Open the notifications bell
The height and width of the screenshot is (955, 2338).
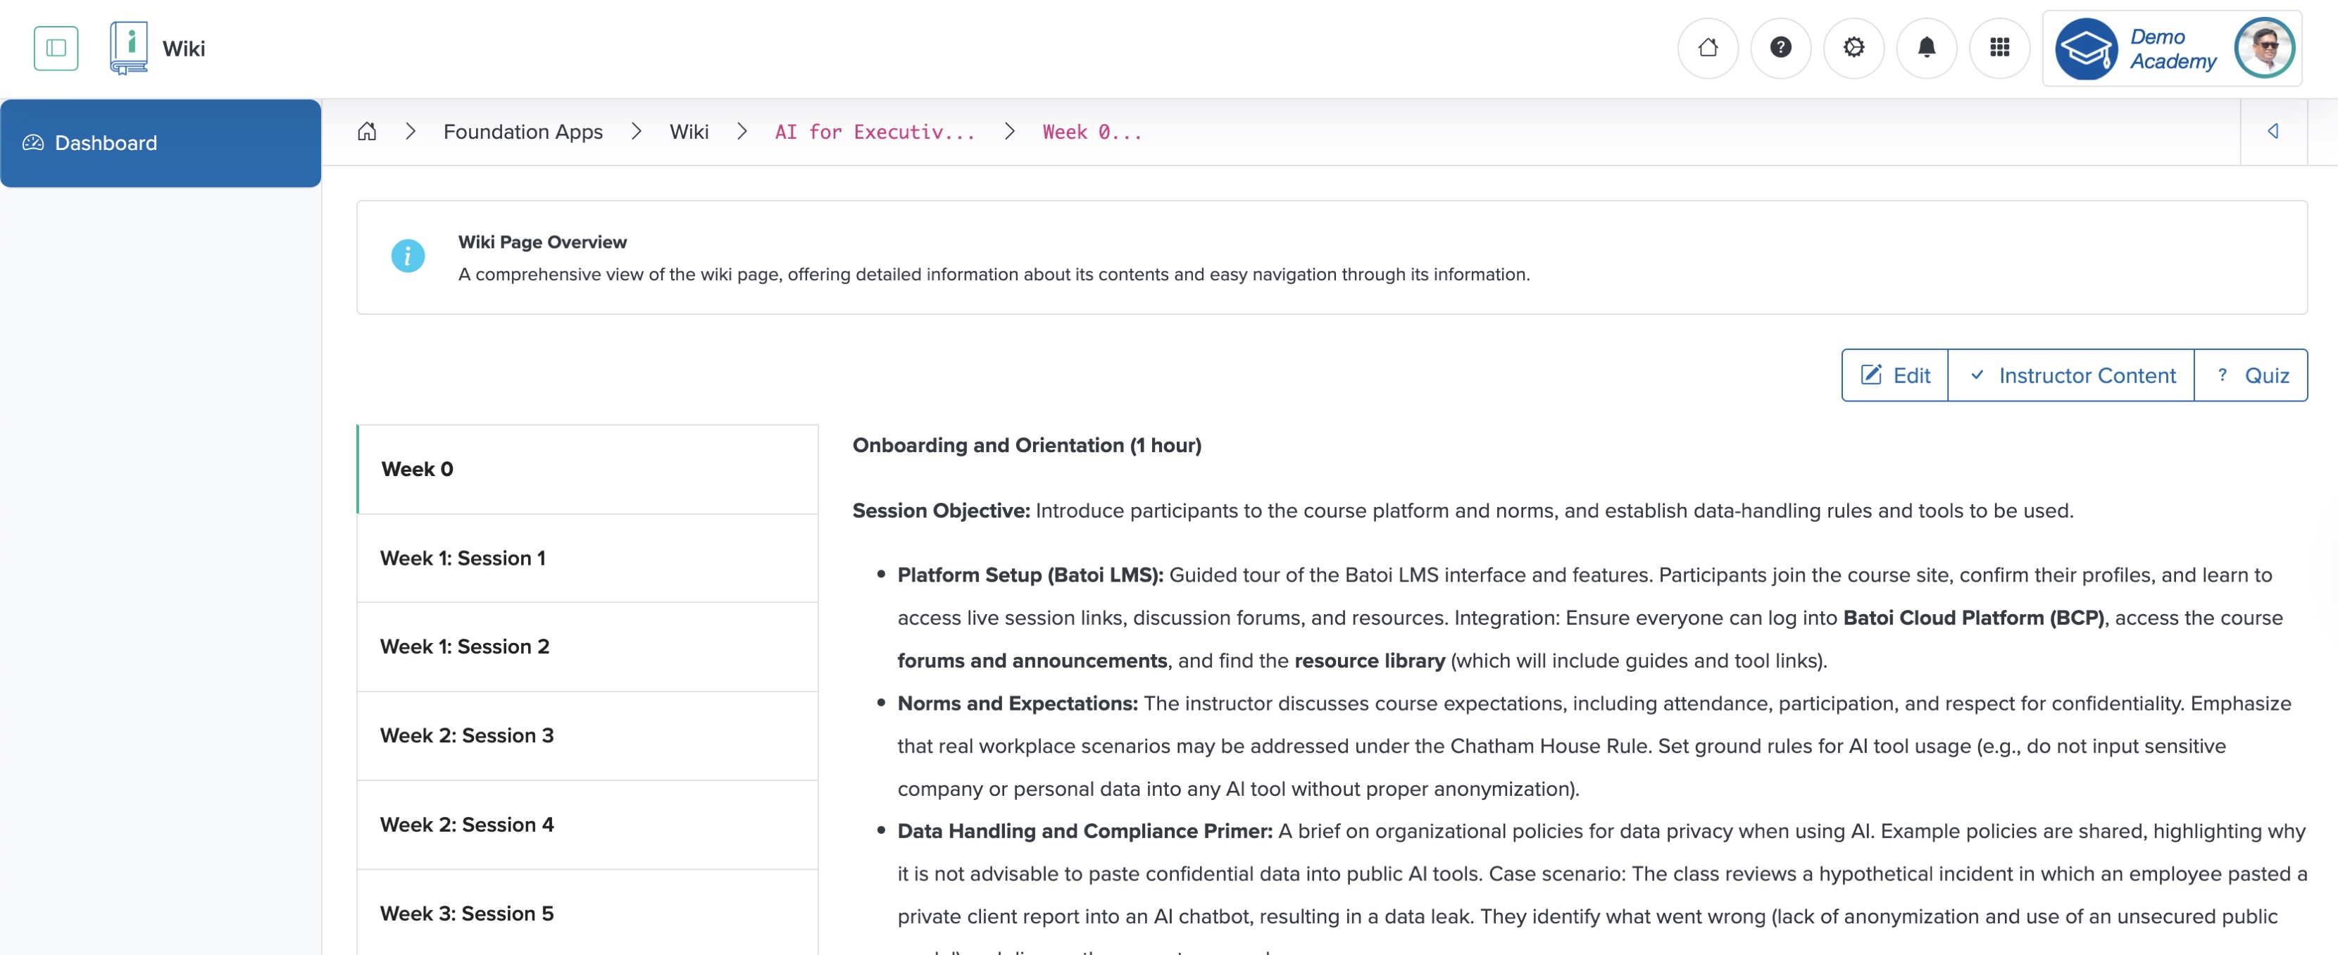[x=1927, y=47]
